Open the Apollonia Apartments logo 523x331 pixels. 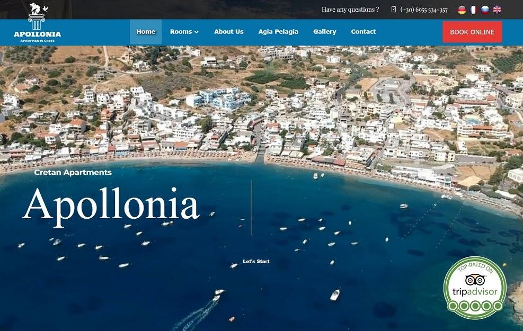point(37,23)
